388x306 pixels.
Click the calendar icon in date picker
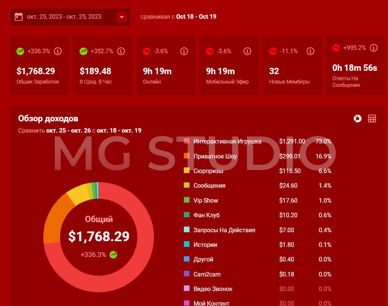click(18, 17)
